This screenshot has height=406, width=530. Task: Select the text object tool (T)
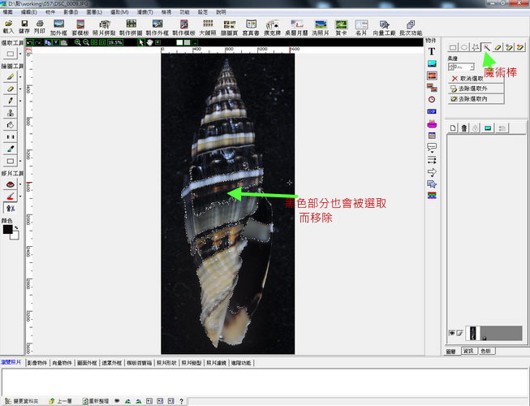point(431,51)
